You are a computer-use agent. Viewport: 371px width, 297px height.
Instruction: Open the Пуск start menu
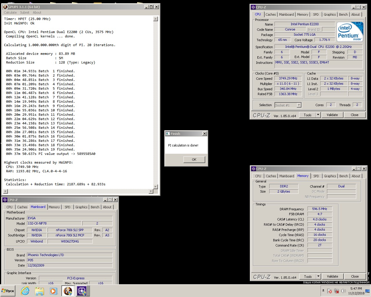tap(8, 291)
